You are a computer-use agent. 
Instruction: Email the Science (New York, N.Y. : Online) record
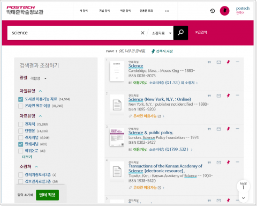pyautogui.click(x=218, y=95)
